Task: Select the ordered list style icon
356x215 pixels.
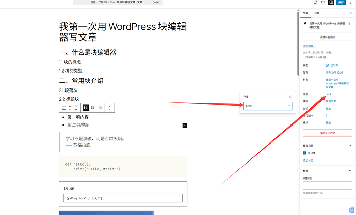Action: point(93,107)
